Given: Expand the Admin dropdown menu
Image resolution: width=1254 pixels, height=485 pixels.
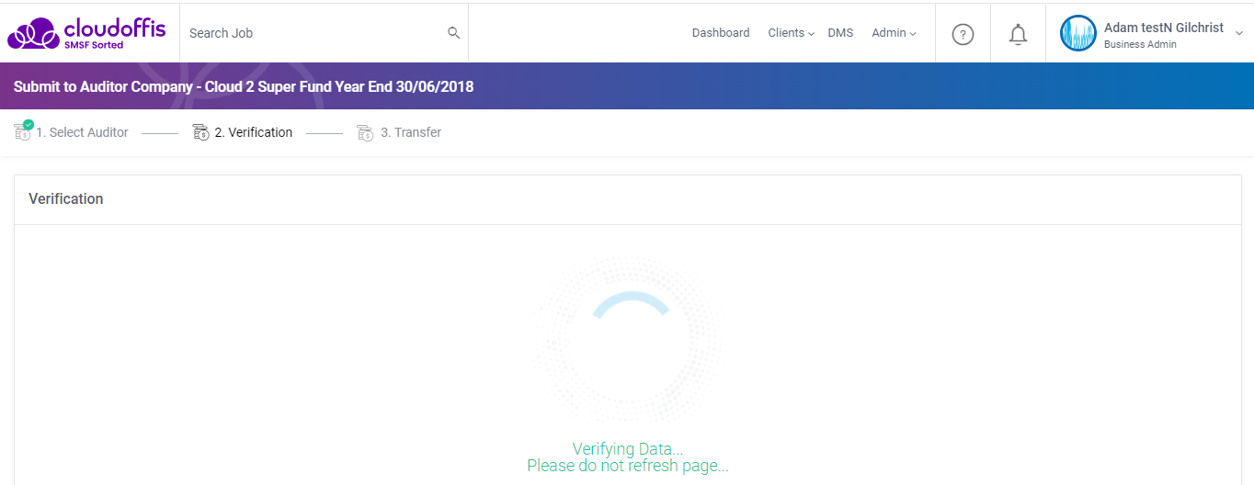Looking at the screenshot, I should tap(894, 33).
